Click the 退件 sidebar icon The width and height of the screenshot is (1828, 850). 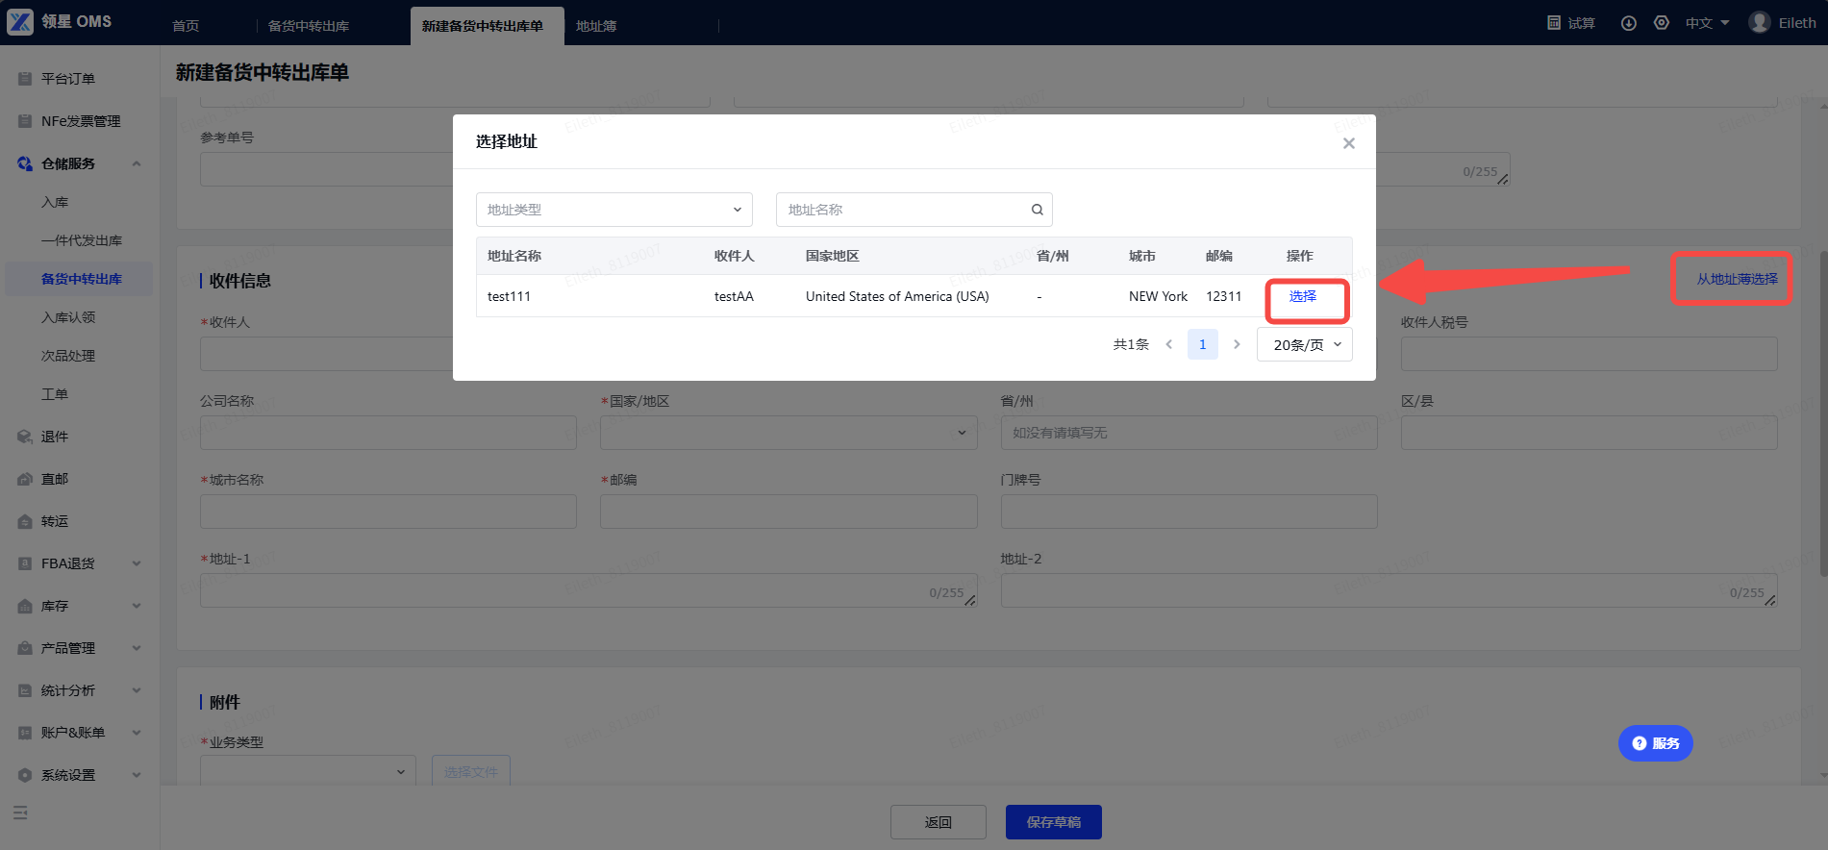25,437
